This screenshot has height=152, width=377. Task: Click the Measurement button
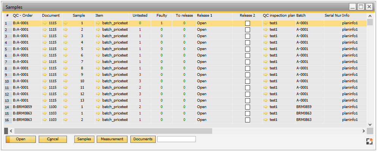pos(112,139)
